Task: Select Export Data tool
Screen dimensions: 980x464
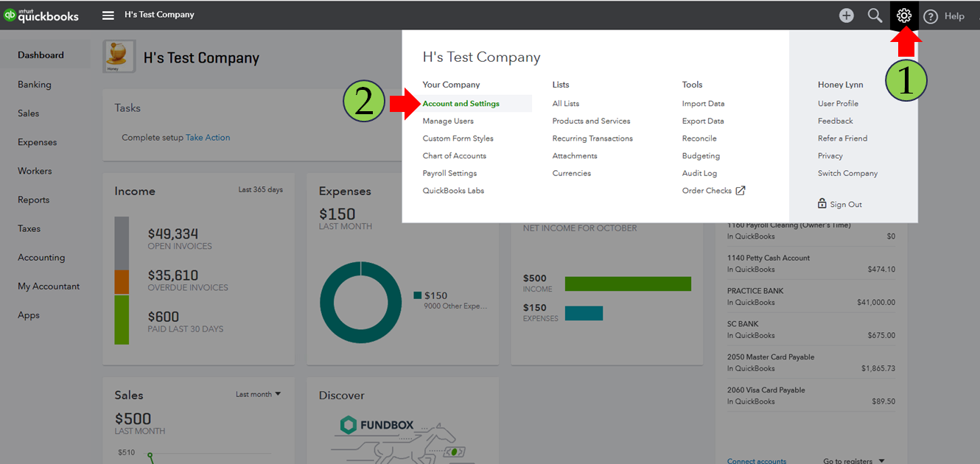Action: click(703, 121)
